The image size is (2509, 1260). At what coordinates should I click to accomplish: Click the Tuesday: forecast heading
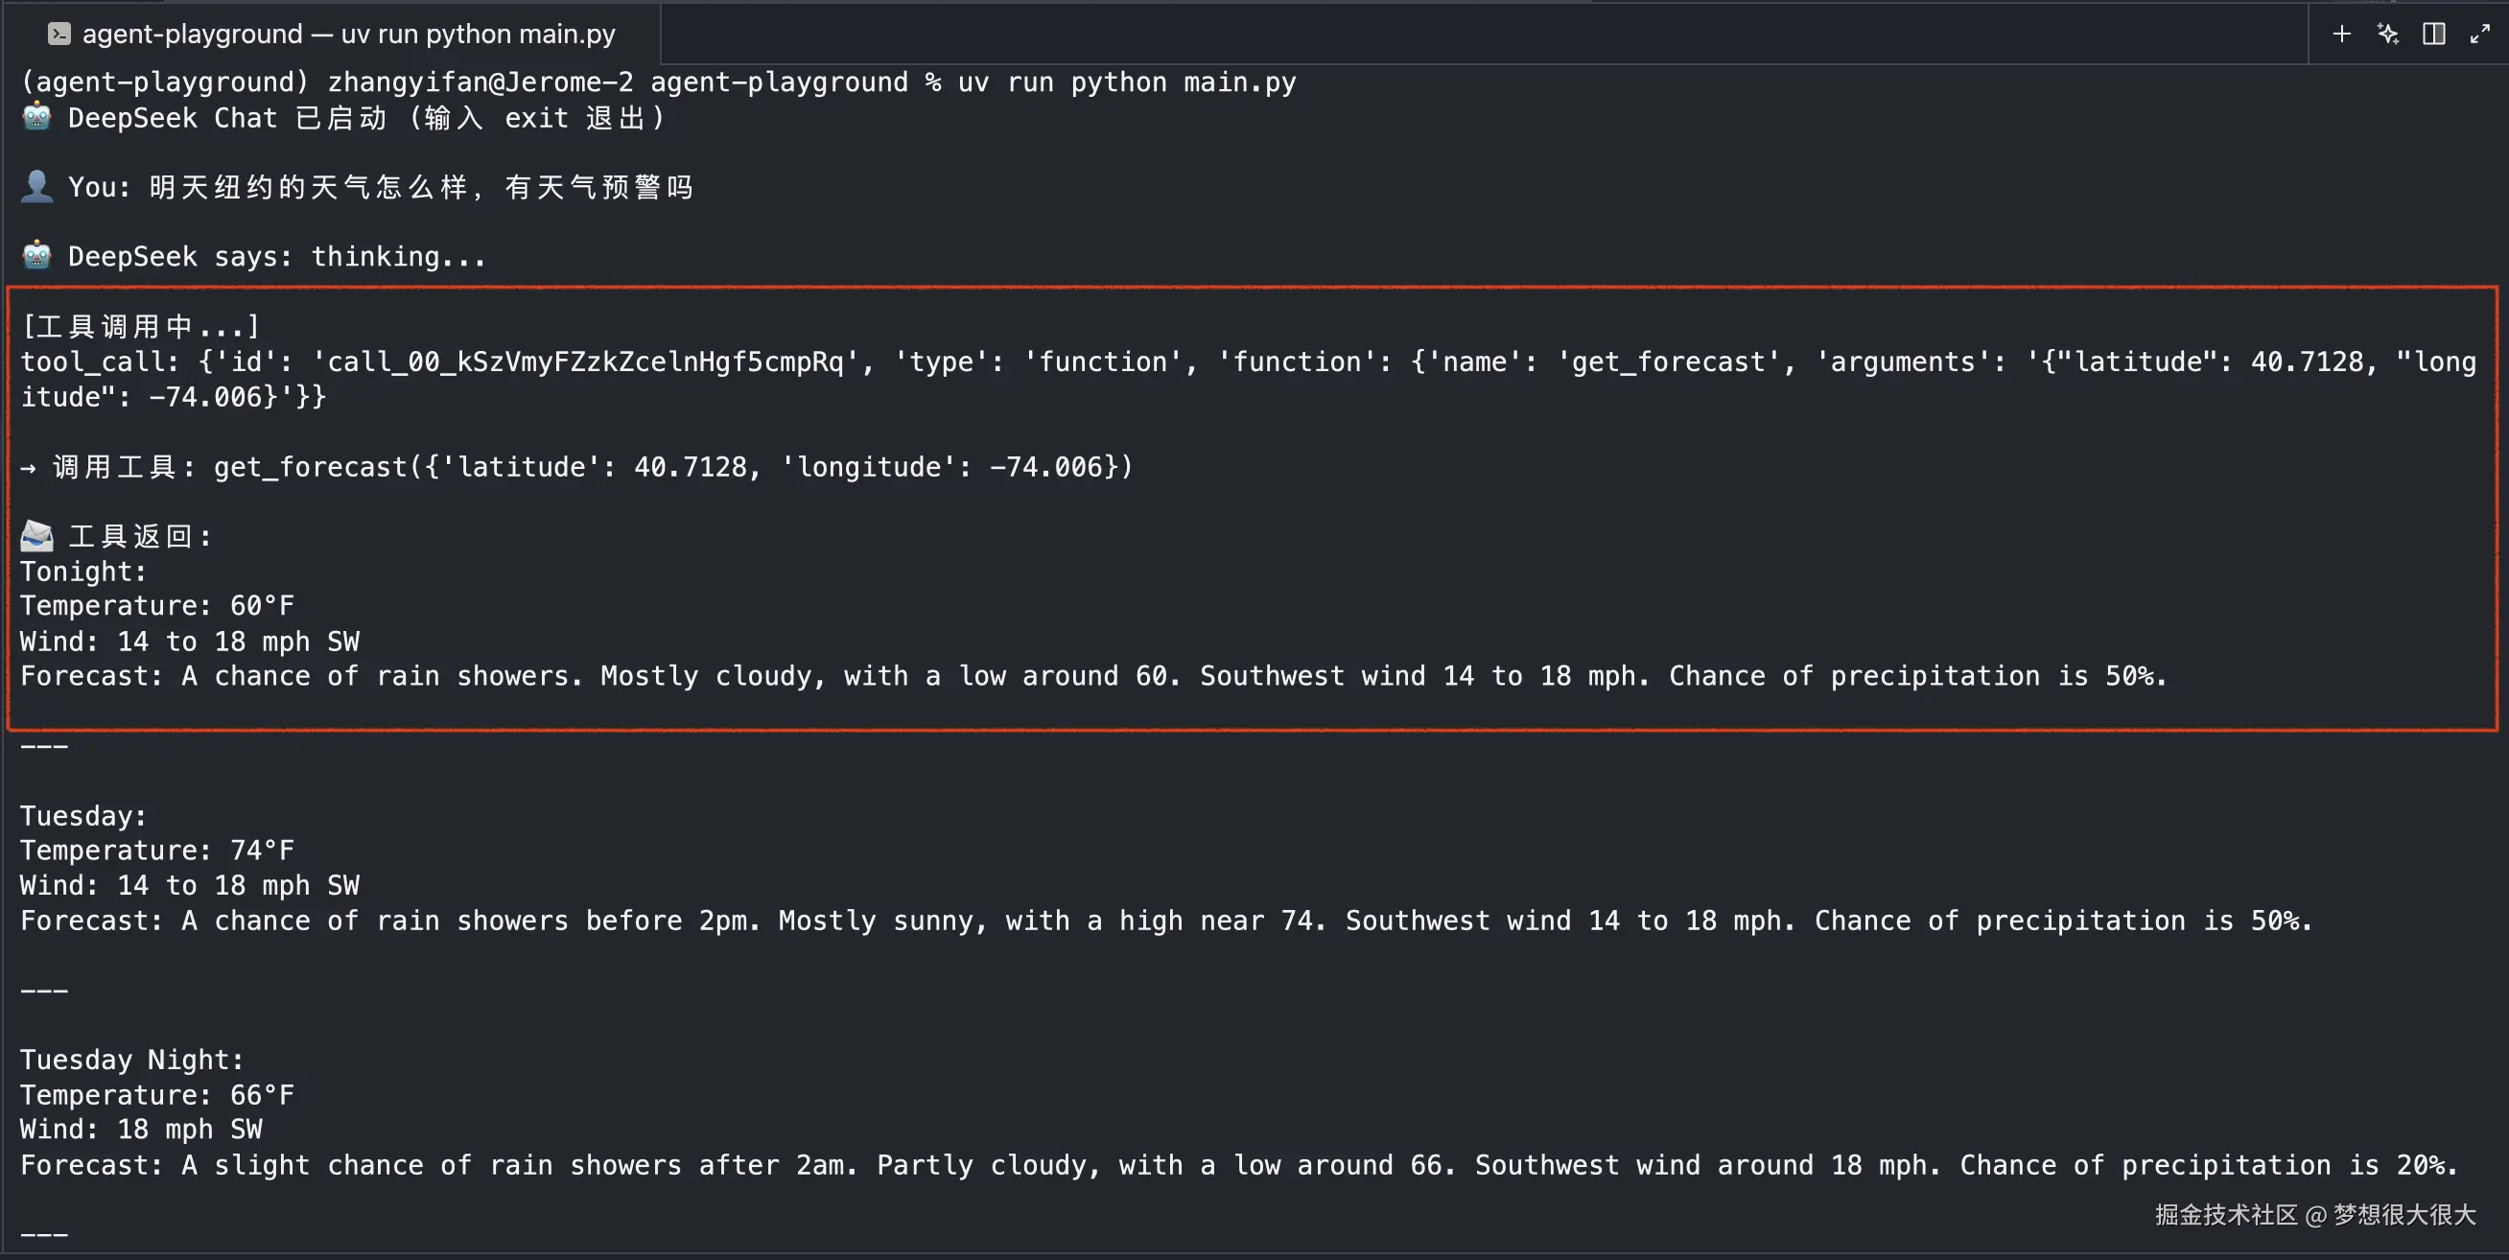(x=83, y=816)
